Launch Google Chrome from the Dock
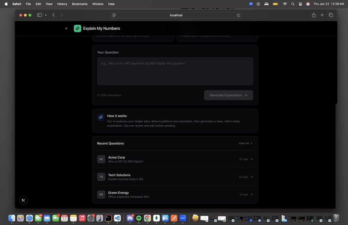348x225 pixels. coord(147,218)
